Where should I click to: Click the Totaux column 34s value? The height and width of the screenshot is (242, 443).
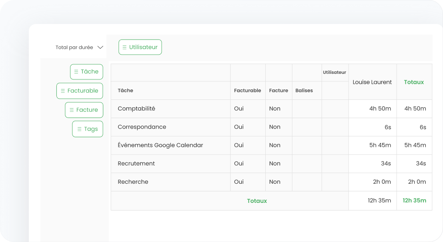tap(421, 164)
